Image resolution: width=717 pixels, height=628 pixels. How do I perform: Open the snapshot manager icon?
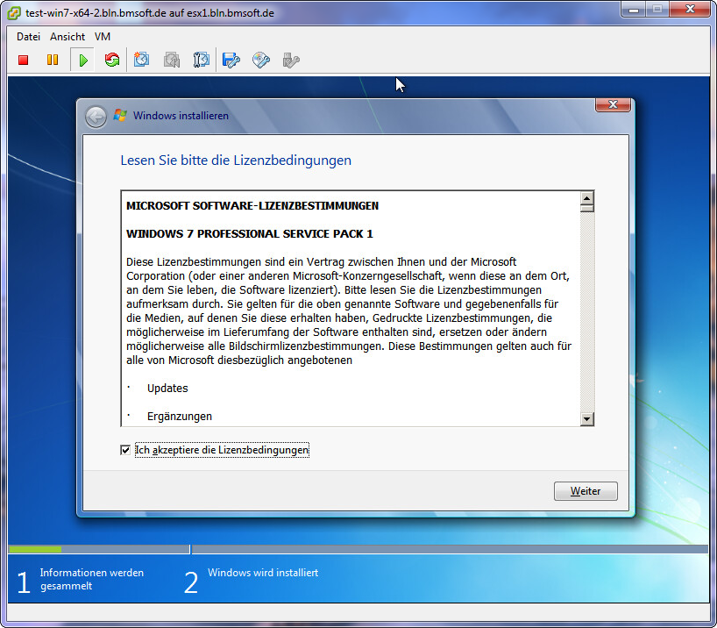[x=202, y=60]
